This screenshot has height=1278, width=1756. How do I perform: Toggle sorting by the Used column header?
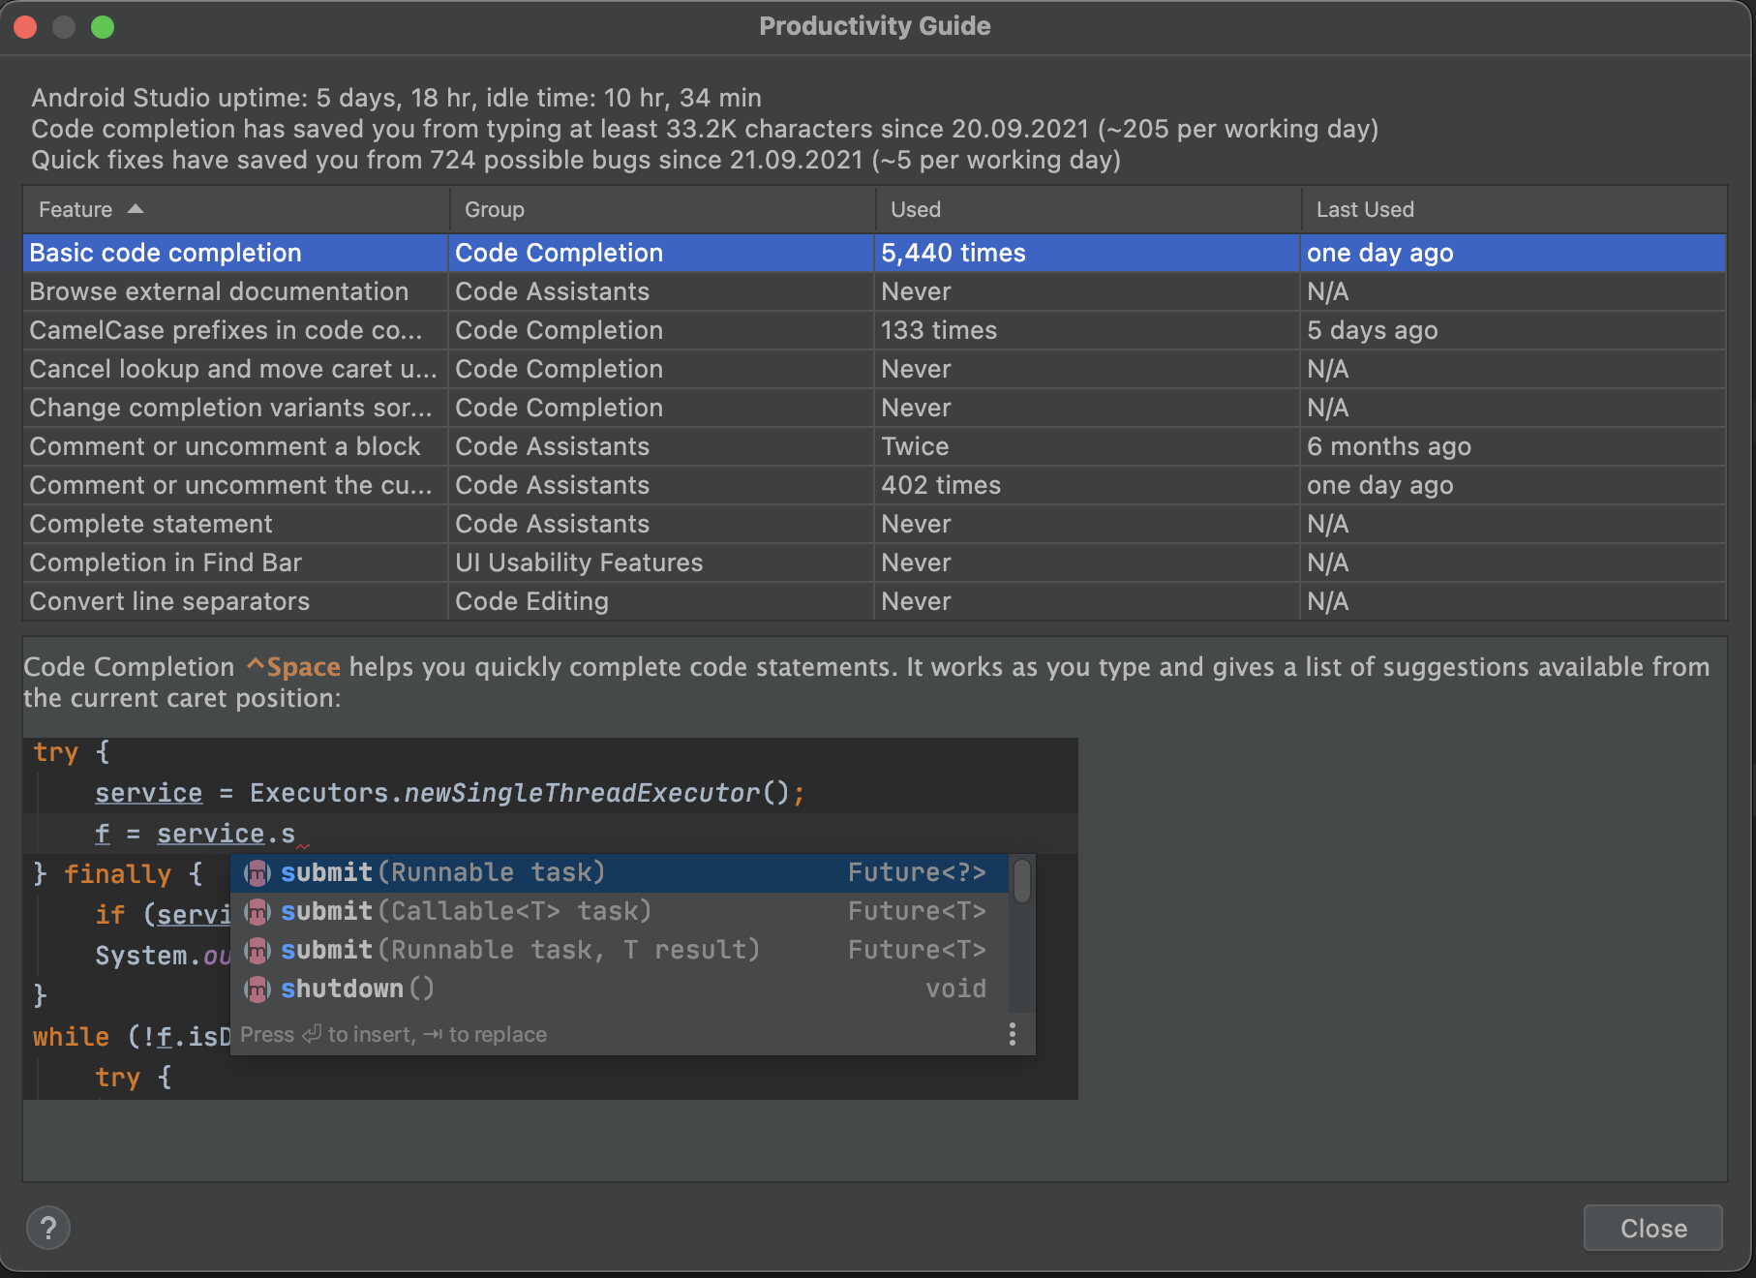point(913,209)
